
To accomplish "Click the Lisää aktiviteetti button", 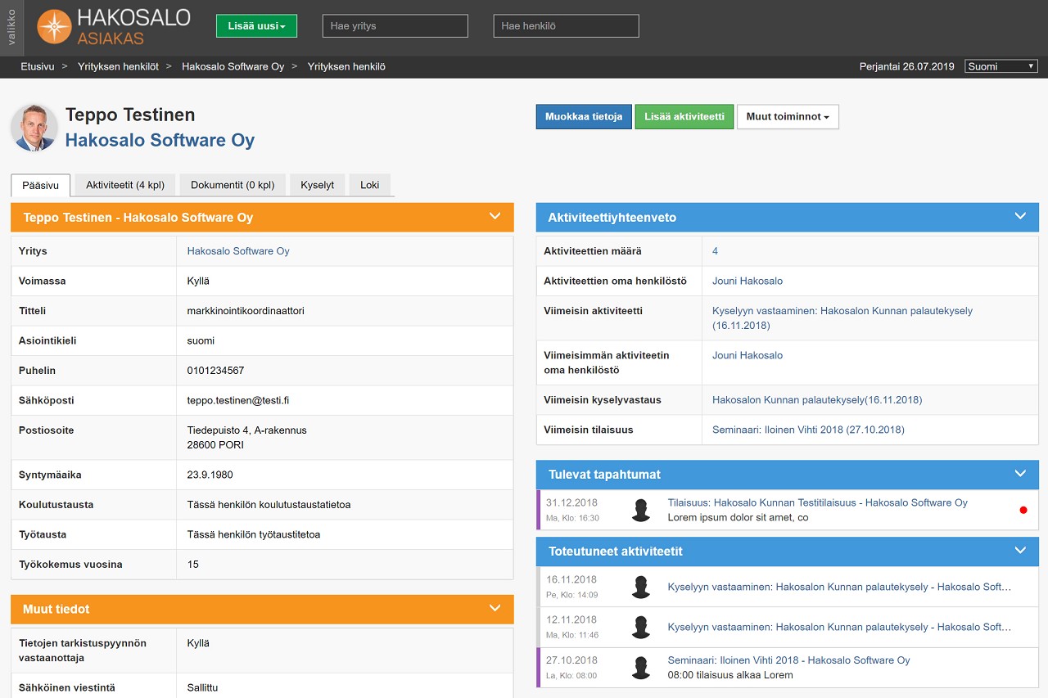I will click(684, 116).
